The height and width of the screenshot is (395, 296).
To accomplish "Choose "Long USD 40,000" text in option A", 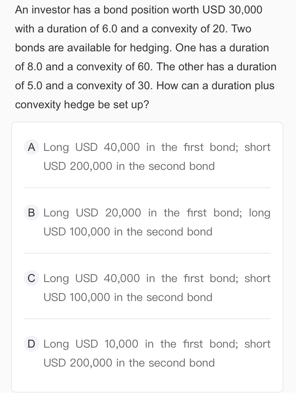I will pos(92,147).
